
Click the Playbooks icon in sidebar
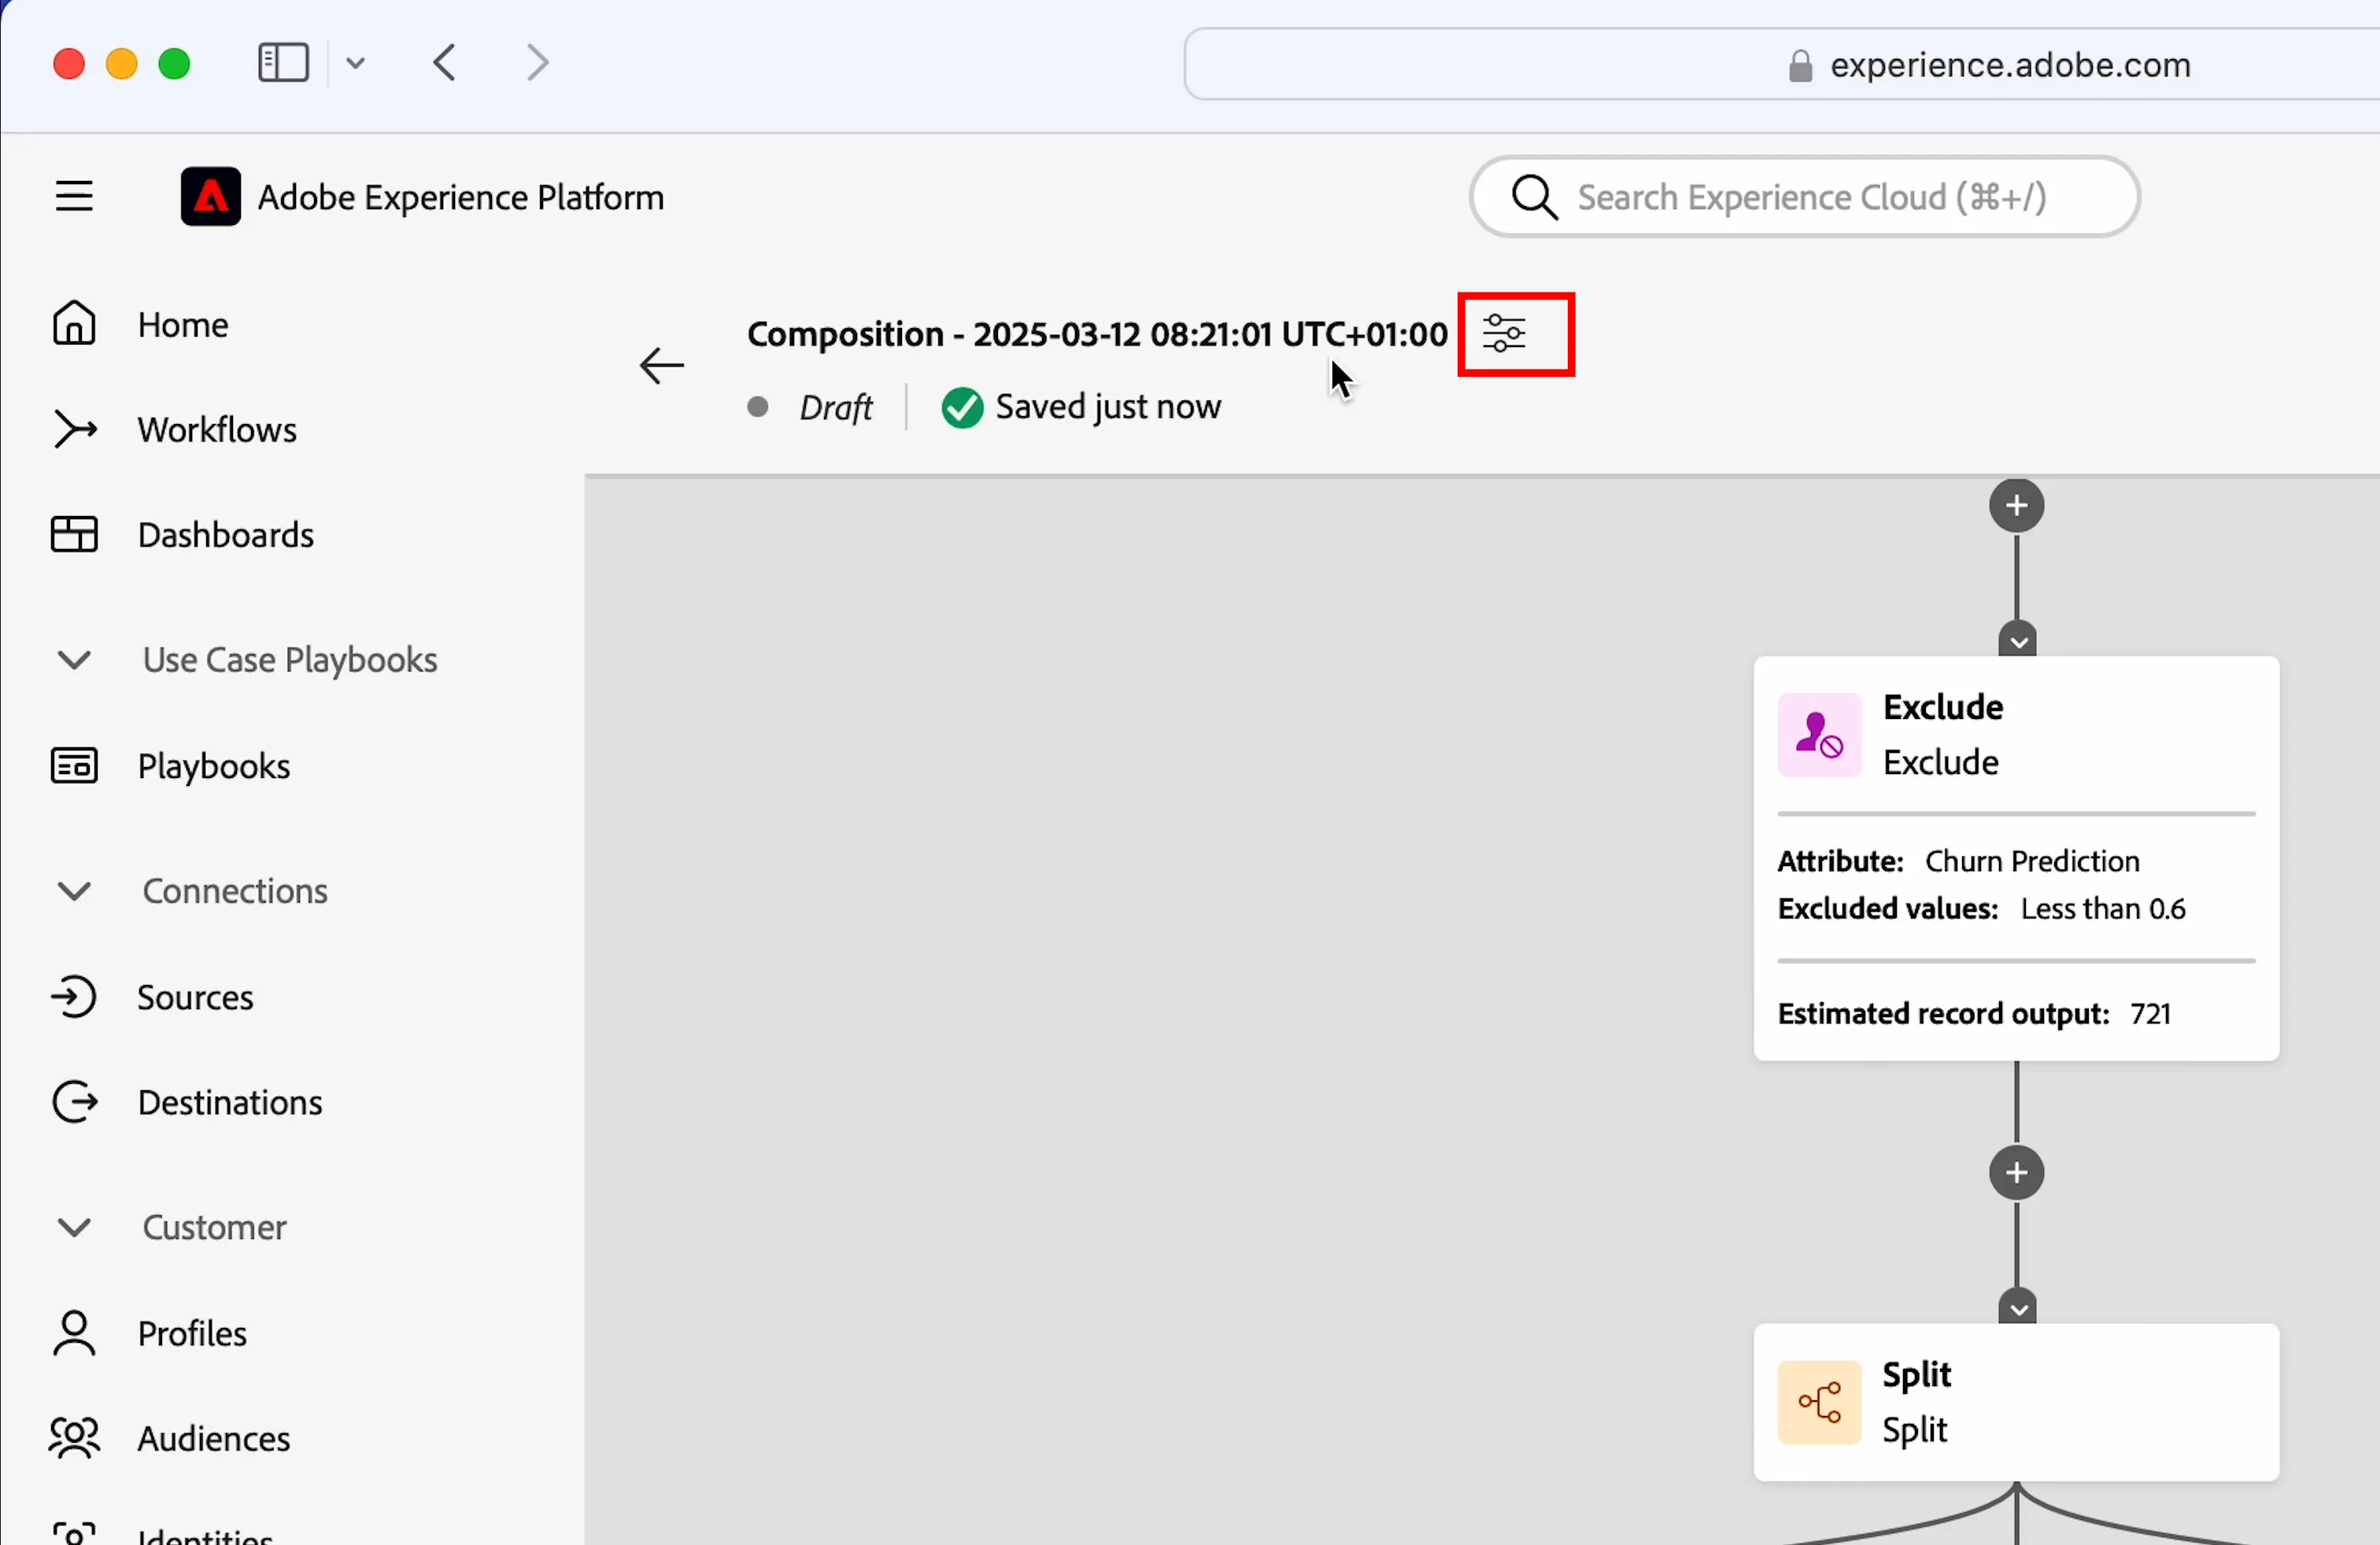[74, 765]
